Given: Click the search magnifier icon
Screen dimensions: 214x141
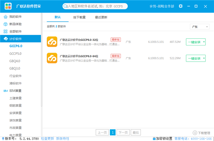Looking at the screenshot, I should pos(65,6).
